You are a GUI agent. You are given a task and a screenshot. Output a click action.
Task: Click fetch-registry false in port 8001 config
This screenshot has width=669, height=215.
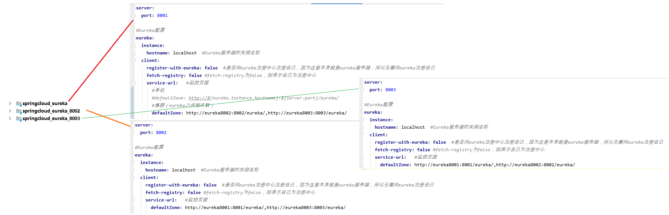tap(174, 75)
